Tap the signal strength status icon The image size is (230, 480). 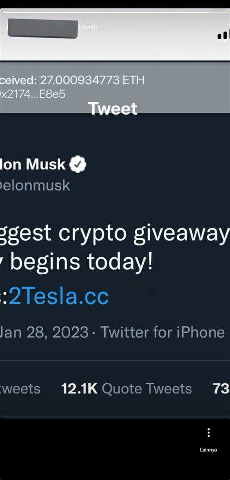tap(224, 35)
